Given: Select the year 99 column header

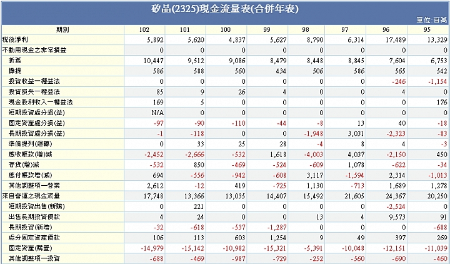Looking at the screenshot, I should (267, 29).
